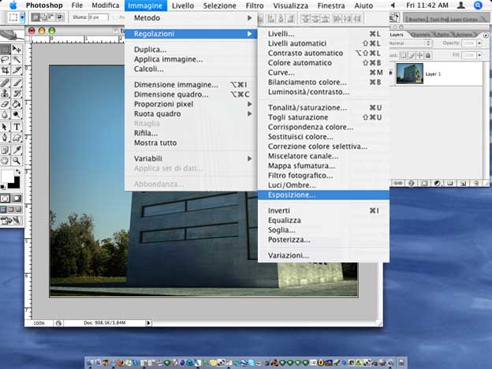492x369 pixels.
Task: Choose the Move tool
Action: (x=17, y=49)
